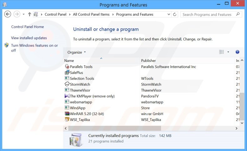The height and width of the screenshot is (151, 247).
Task: Click the Control Panel icon in address bar
Action: coord(36,14)
